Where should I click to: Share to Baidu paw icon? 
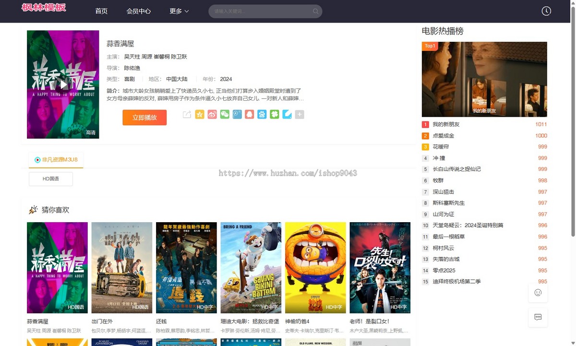pyautogui.click(x=262, y=115)
